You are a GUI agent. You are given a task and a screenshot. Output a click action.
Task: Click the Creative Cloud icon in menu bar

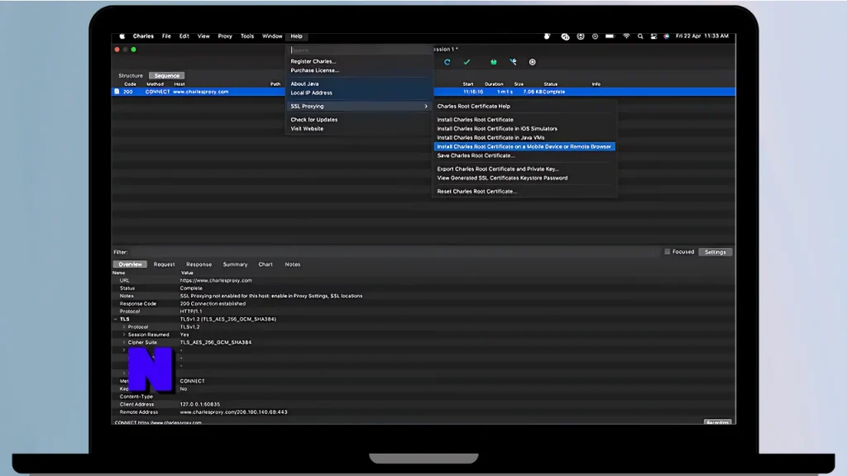coord(565,36)
